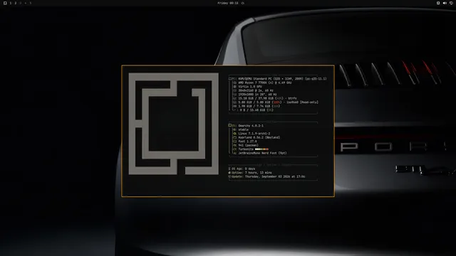
Task: Open the Omarchy menu icon in top bar
Action: click(5, 3)
